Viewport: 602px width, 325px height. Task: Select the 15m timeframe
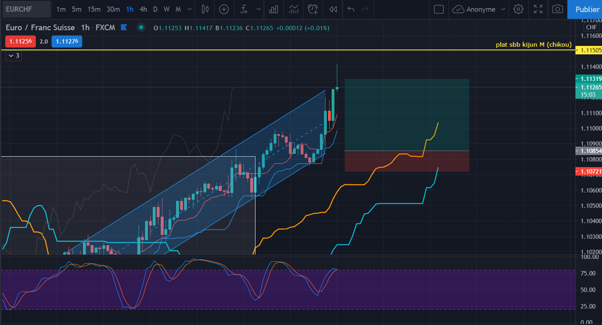point(94,9)
